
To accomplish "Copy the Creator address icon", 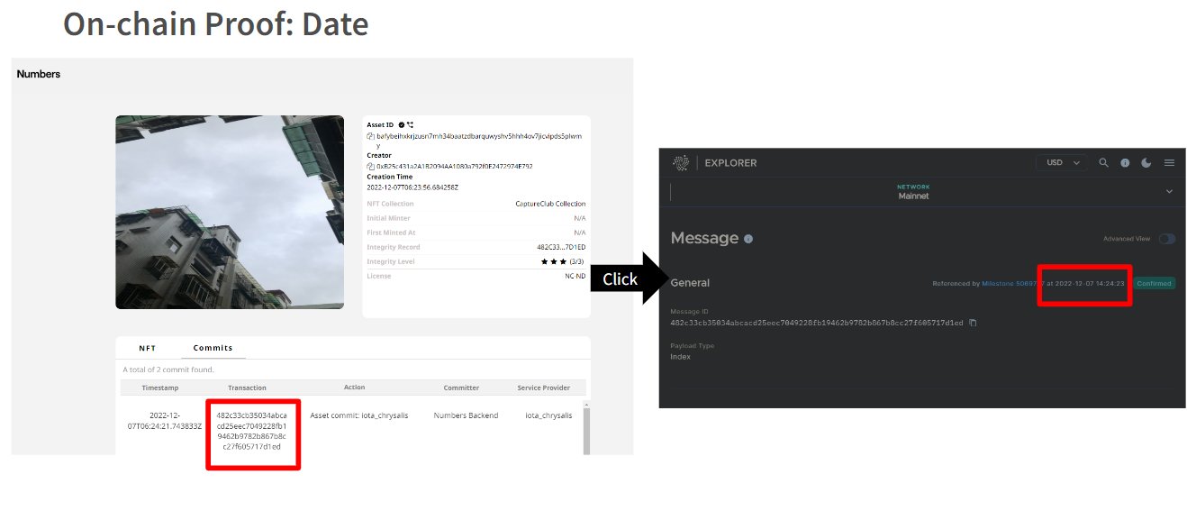I will pyautogui.click(x=370, y=167).
